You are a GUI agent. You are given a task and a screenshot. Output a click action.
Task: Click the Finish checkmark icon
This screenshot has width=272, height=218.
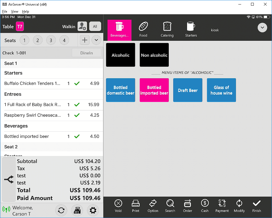(x=256, y=203)
